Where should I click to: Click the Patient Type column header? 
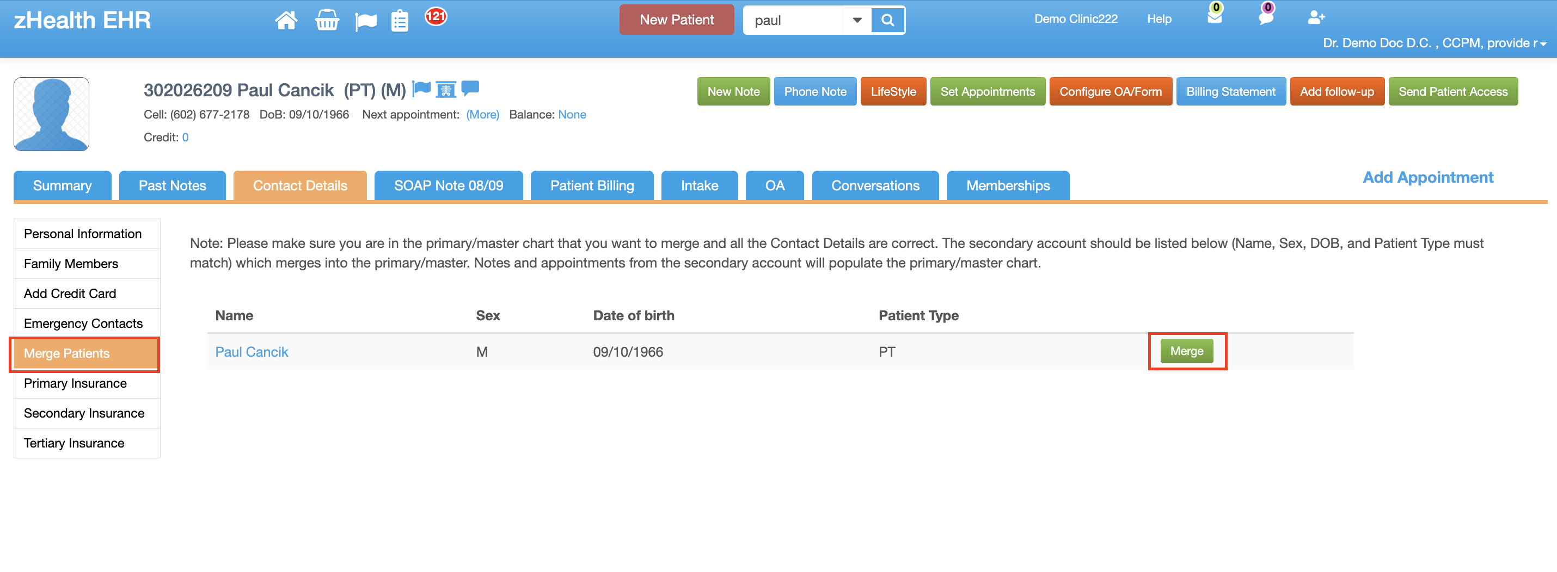tap(918, 315)
